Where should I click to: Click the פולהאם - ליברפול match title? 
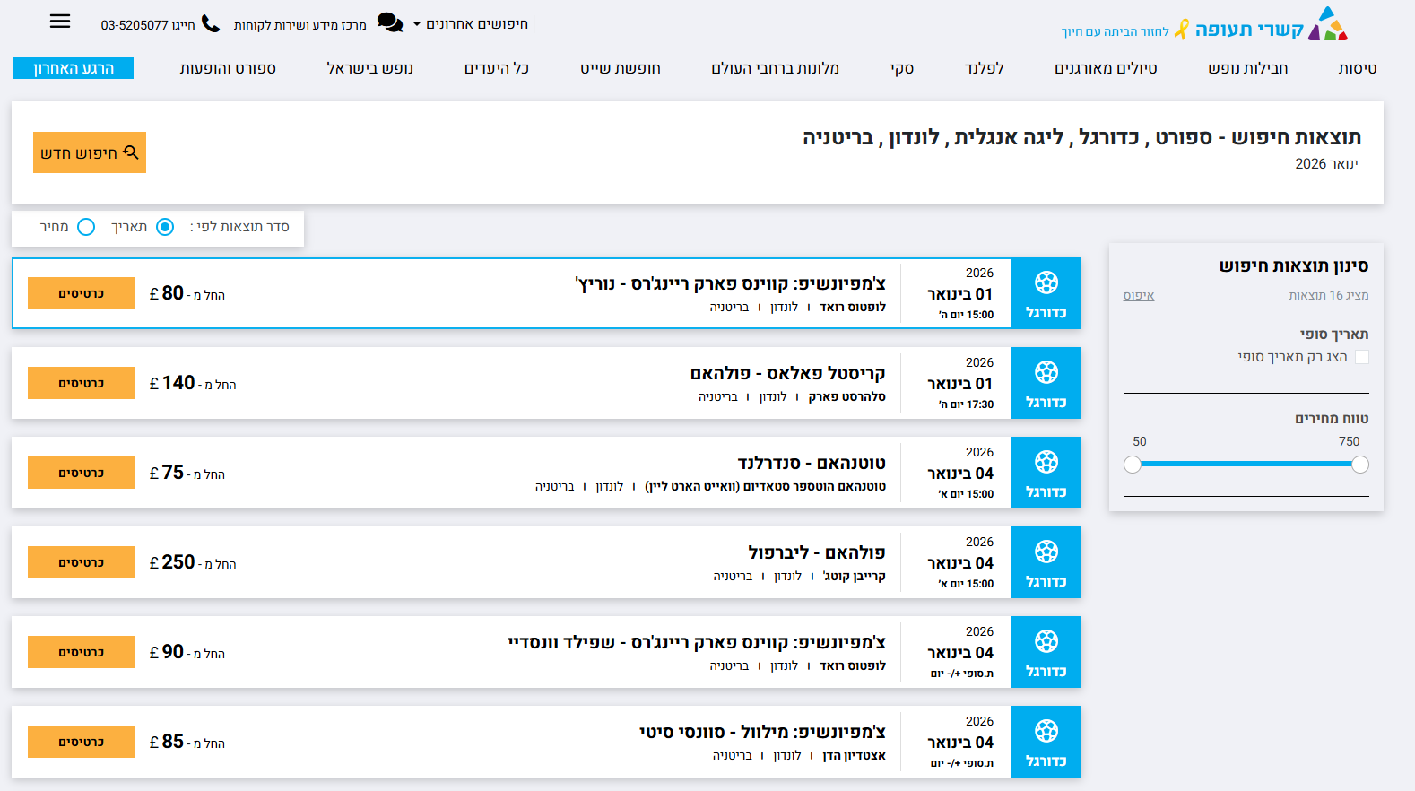point(817,552)
